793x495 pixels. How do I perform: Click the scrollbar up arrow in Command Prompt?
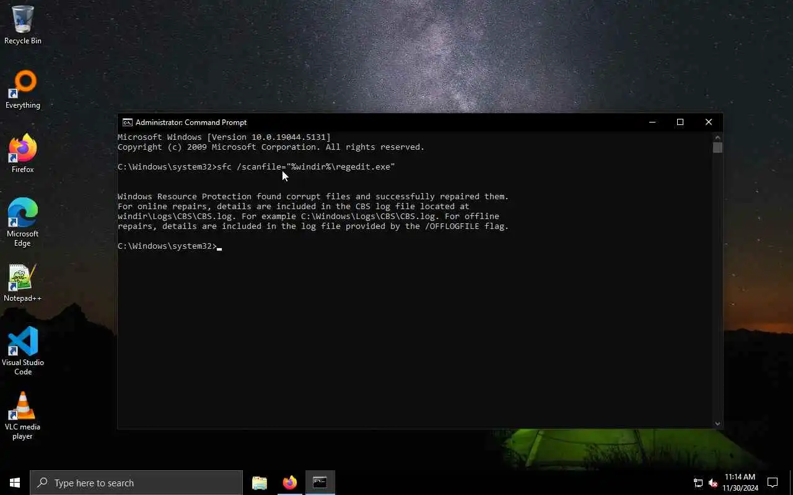coord(717,137)
